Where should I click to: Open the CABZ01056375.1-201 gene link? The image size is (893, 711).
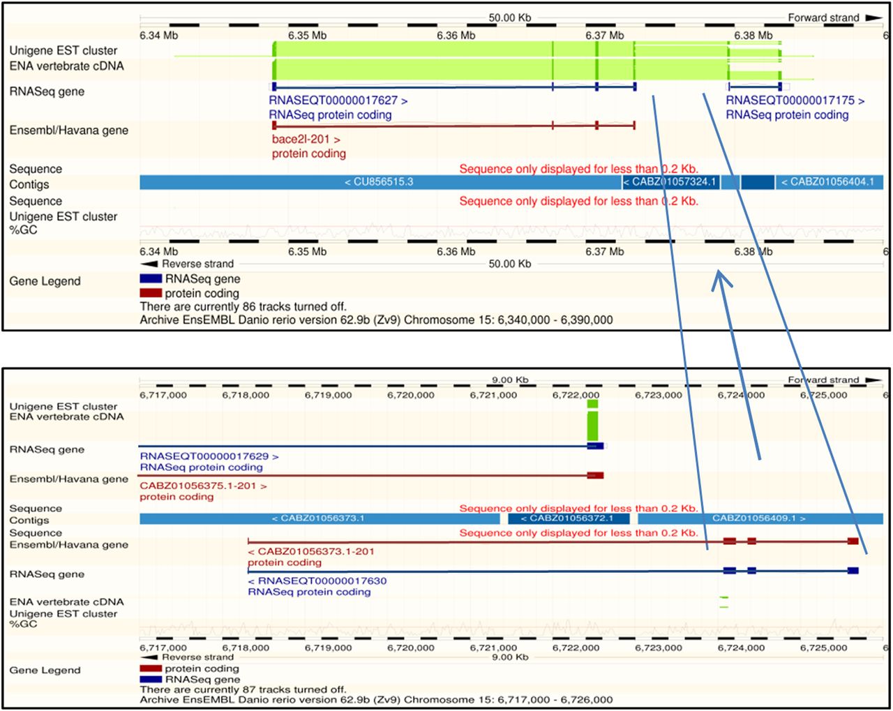[203, 486]
